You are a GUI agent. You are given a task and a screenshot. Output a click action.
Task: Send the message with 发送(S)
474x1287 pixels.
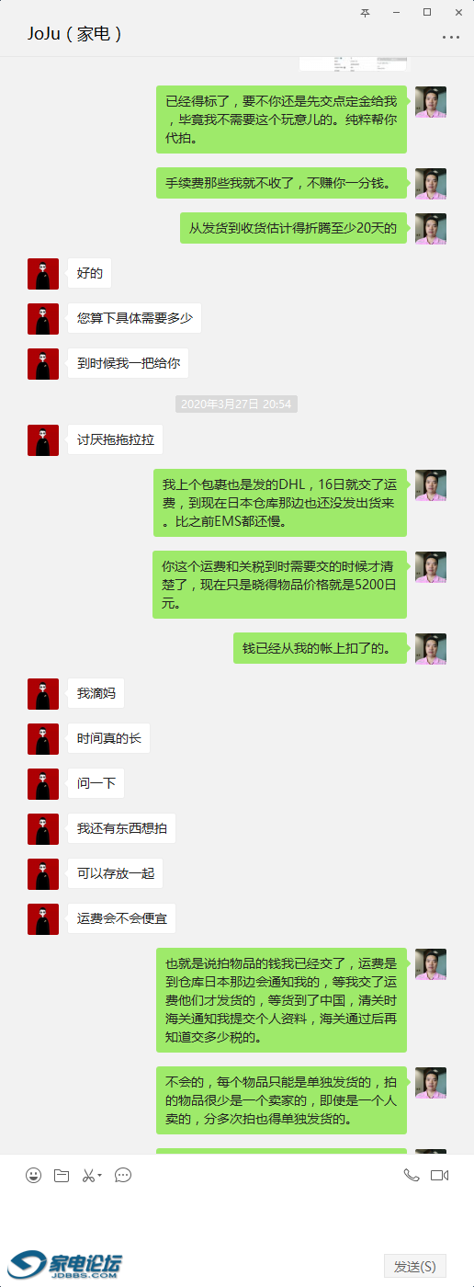[415, 1266]
